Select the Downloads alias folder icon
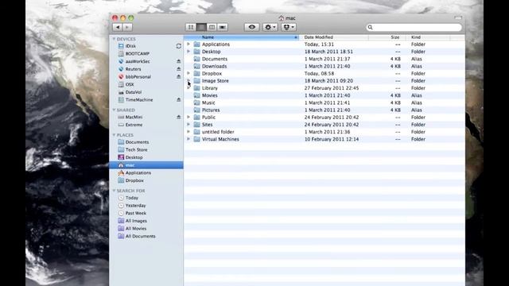The height and width of the screenshot is (286, 509). (x=196, y=66)
